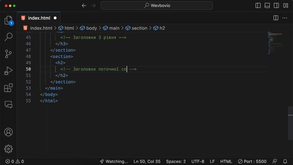
Task: Click the Wevbovio command center search box
Action: (x=157, y=5)
